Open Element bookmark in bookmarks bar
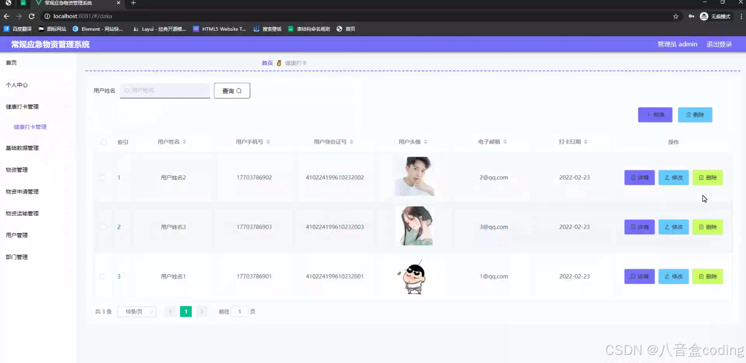This screenshot has height=363, width=746. click(x=98, y=29)
